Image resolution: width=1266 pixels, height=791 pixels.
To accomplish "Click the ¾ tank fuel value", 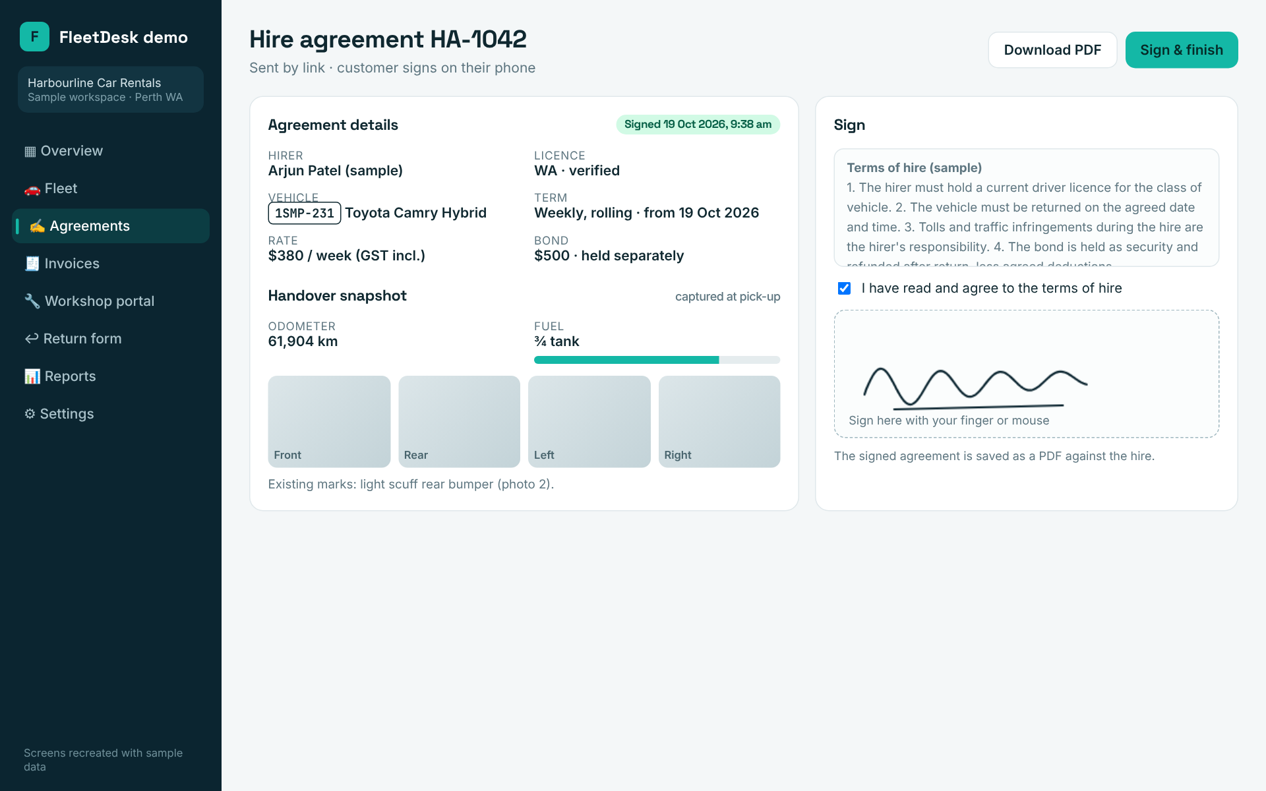I will tap(557, 341).
